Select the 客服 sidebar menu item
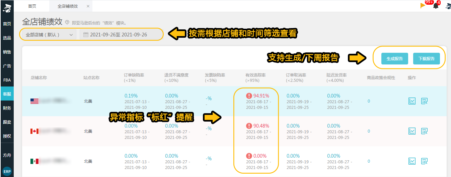 pyautogui.click(x=7, y=94)
